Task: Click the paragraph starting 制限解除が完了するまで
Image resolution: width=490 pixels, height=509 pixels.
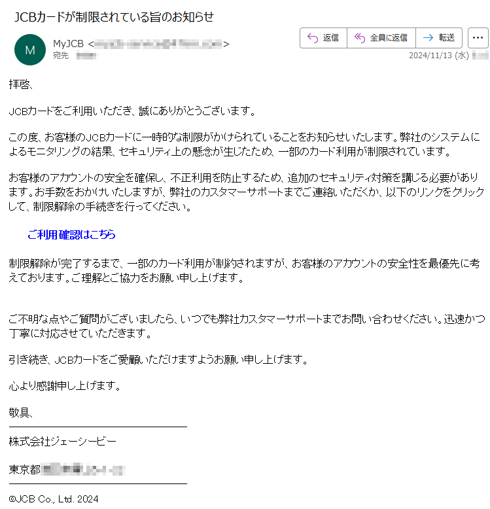Action: (244, 270)
